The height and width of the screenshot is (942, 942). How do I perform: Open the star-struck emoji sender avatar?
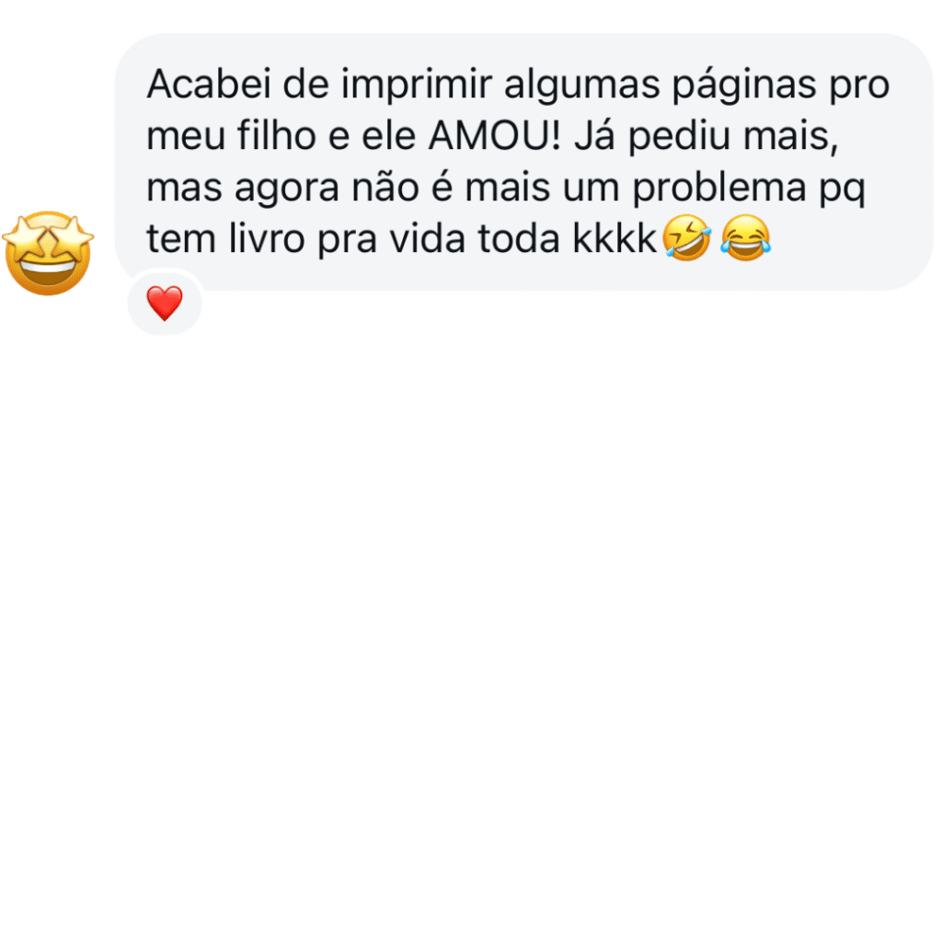point(48,253)
